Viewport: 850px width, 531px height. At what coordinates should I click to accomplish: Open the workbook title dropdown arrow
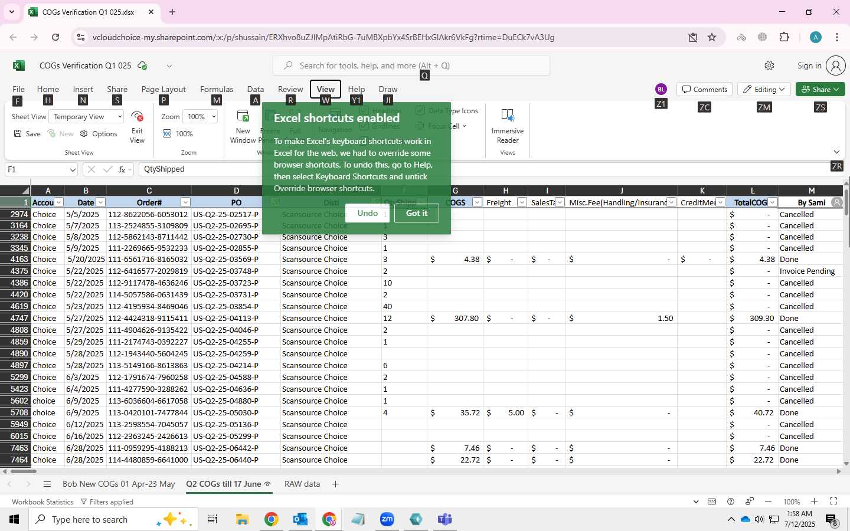pos(169,66)
